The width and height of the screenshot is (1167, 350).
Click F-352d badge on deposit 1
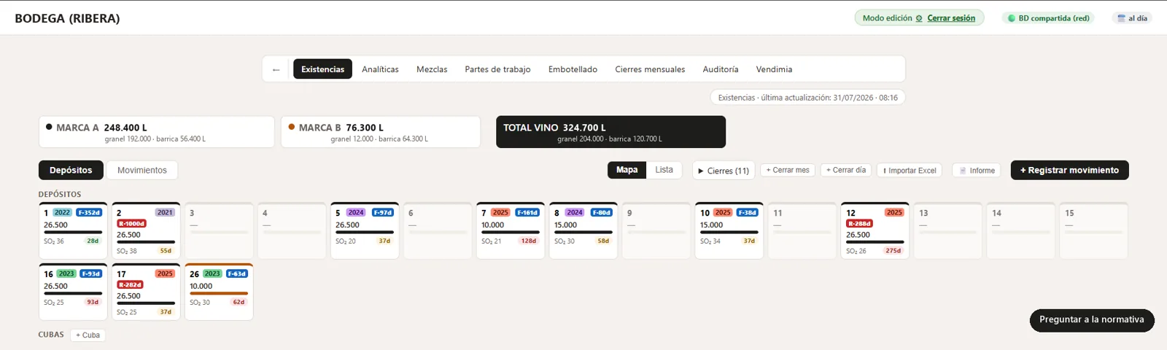[x=89, y=213]
